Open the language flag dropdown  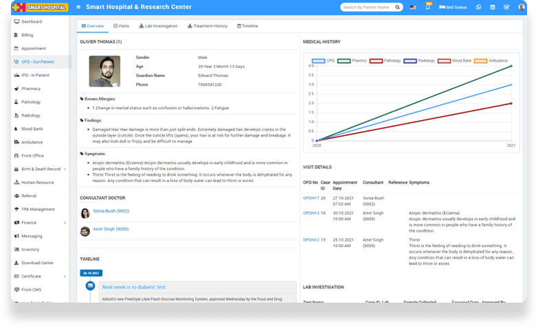pos(413,7)
